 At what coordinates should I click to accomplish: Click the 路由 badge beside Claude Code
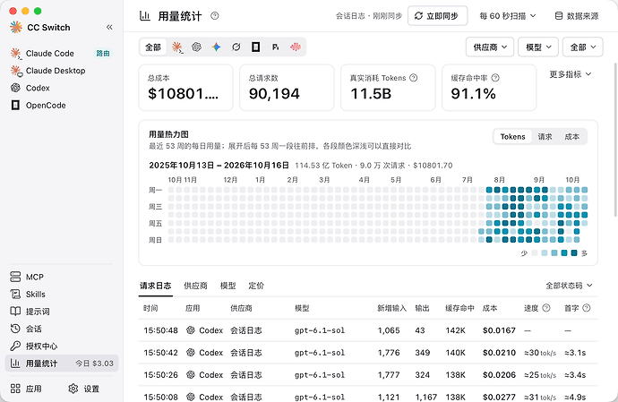103,53
